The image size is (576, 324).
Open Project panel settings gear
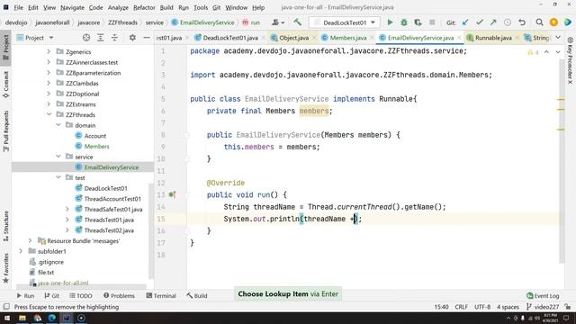[132, 38]
